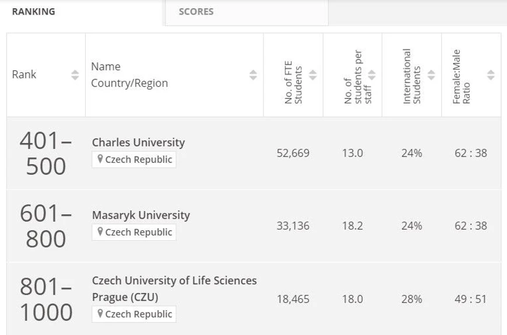Sort by Name Country/Region column
The image size is (507, 335).
click(x=253, y=74)
